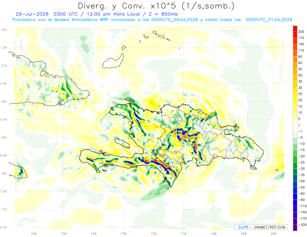The height and width of the screenshot is (237, 307).
Task: Click the '0.5N' latitude label
Action: tap(4, 84)
